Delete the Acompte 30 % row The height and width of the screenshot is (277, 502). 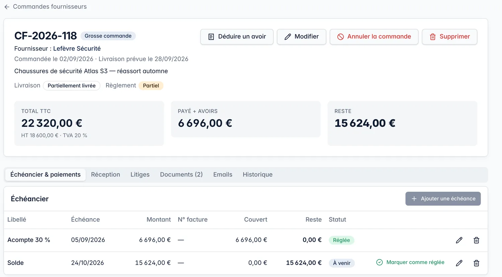point(477,240)
